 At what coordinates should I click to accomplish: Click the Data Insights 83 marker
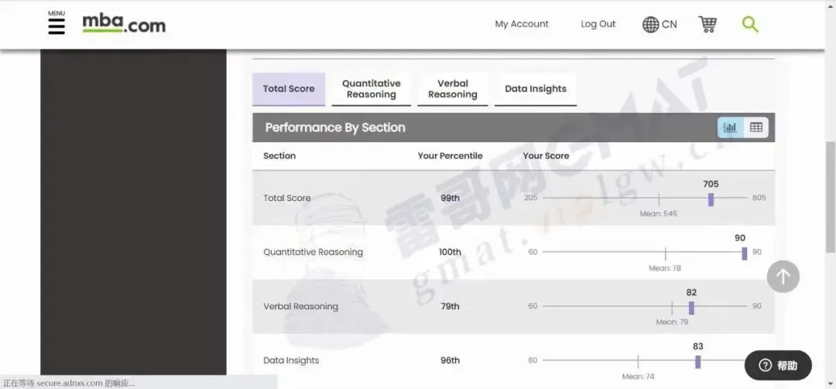697,362
